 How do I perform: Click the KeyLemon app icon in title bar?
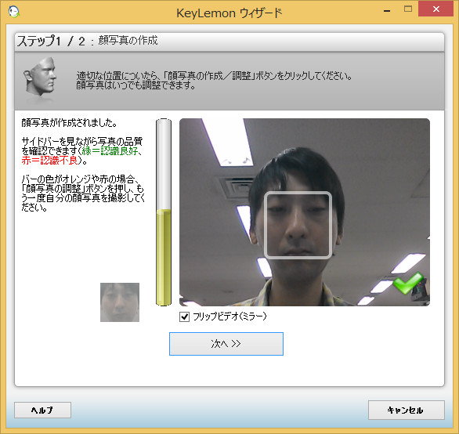(13, 12)
